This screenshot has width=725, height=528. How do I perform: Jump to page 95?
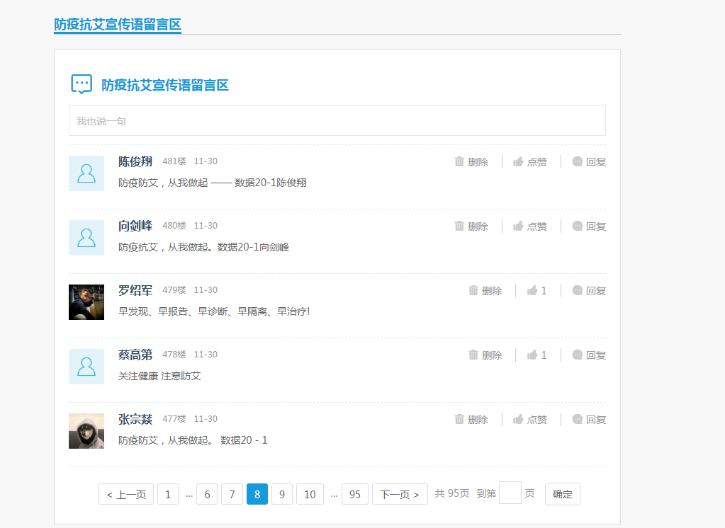[354, 494]
